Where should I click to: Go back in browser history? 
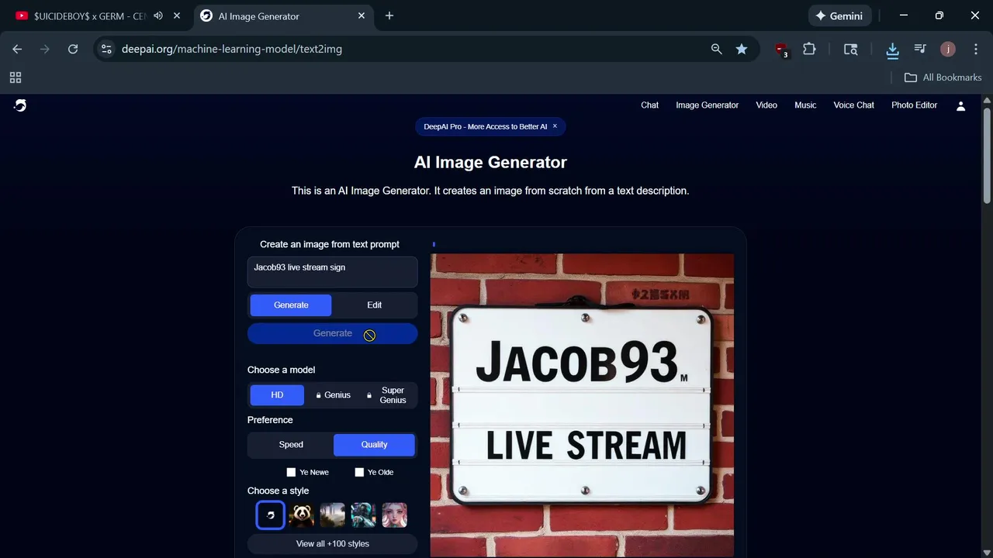tap(17, 49)
